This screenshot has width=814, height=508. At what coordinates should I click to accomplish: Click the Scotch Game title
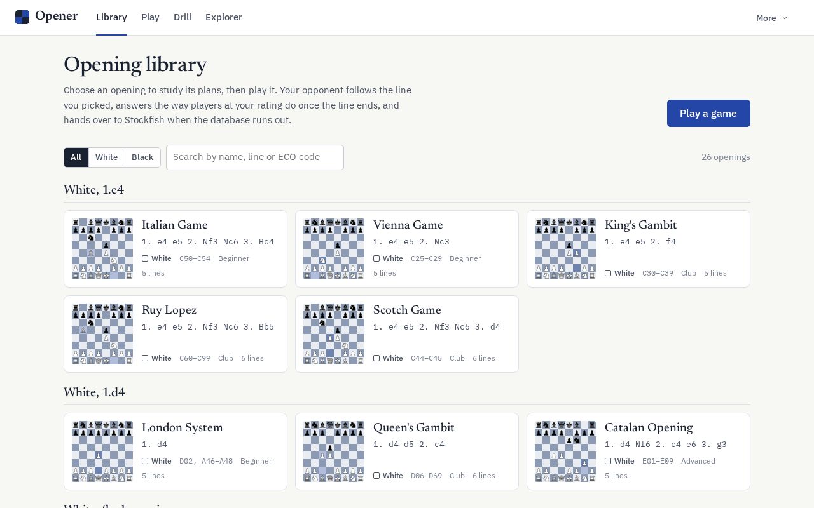407,310
